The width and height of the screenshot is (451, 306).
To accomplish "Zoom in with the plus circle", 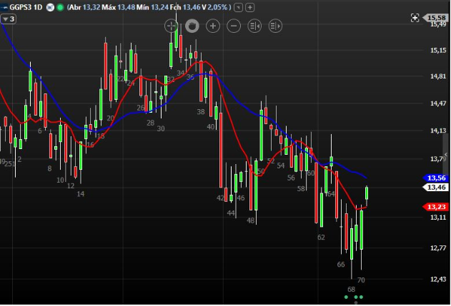I will click(x=213, y=26).
